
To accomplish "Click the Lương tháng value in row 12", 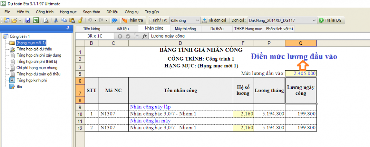I will click(270, 128).
